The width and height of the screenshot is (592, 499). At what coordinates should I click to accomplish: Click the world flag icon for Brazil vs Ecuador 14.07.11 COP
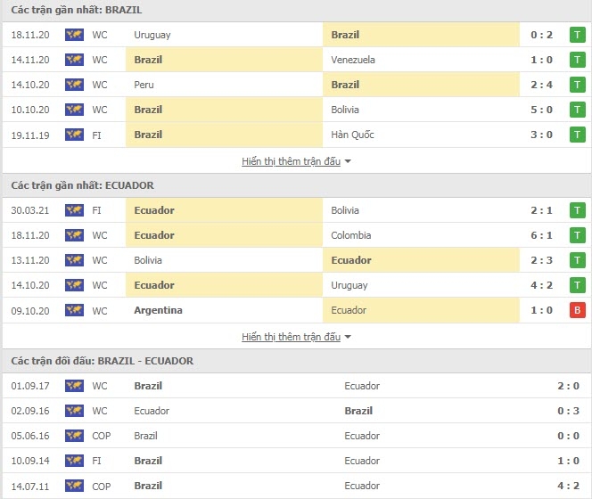74,486
